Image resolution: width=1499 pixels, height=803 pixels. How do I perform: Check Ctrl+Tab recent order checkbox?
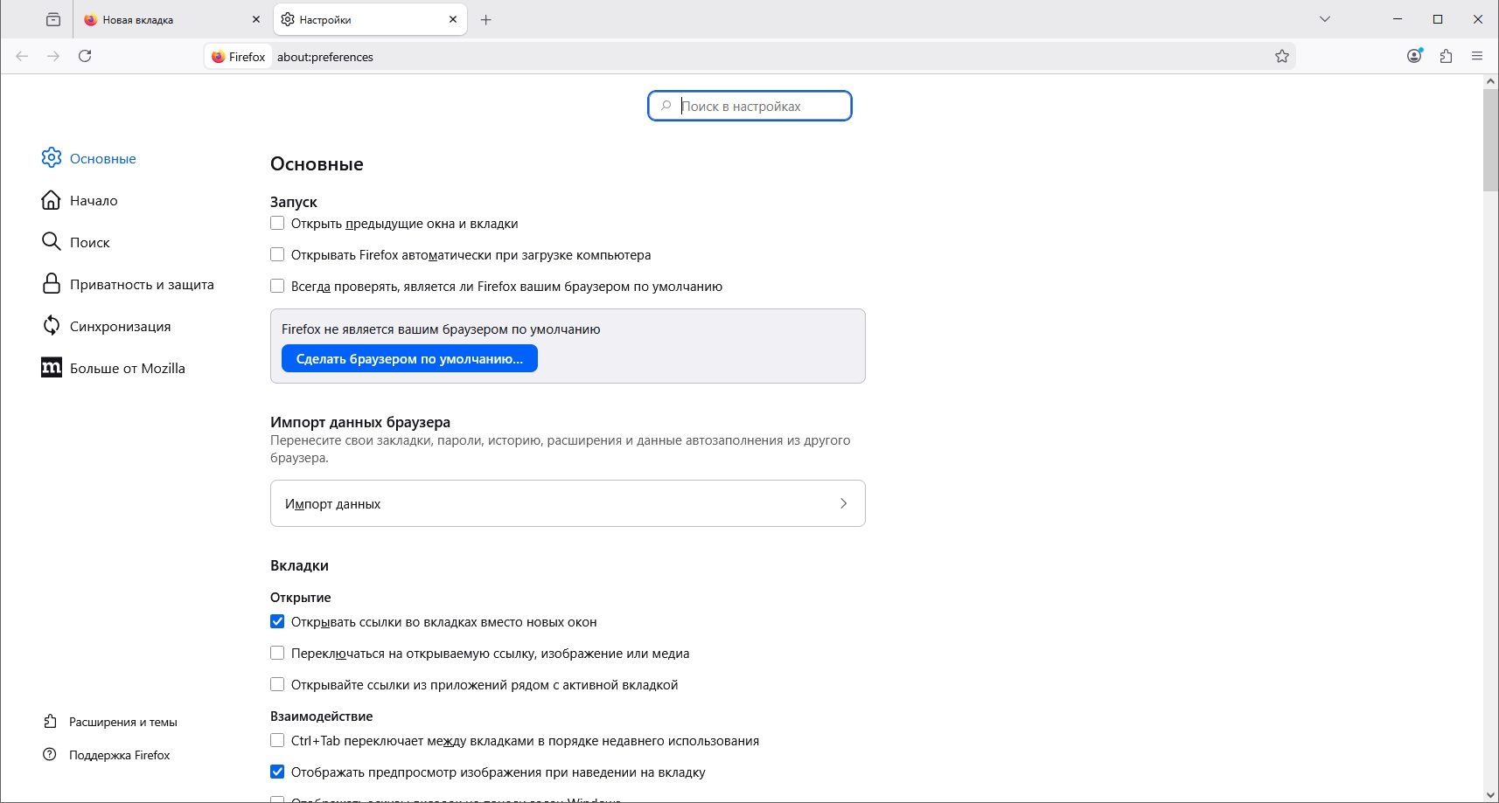pyautogui.click(x=277, y=741)
